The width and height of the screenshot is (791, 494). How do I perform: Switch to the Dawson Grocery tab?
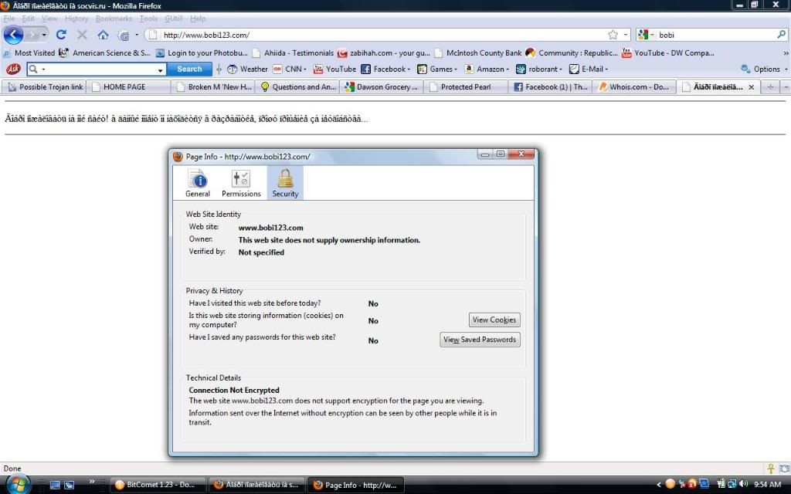(382, 86)
